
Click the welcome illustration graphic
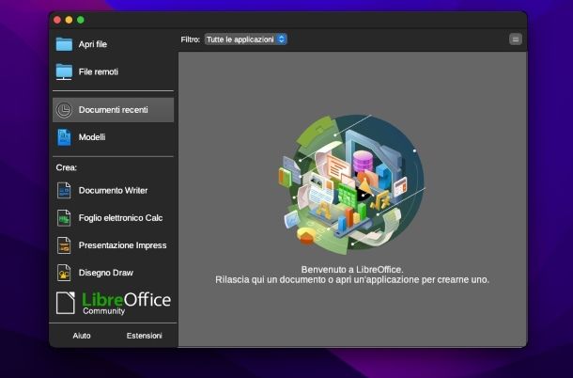pyautogui.click(x=351, y=185)
